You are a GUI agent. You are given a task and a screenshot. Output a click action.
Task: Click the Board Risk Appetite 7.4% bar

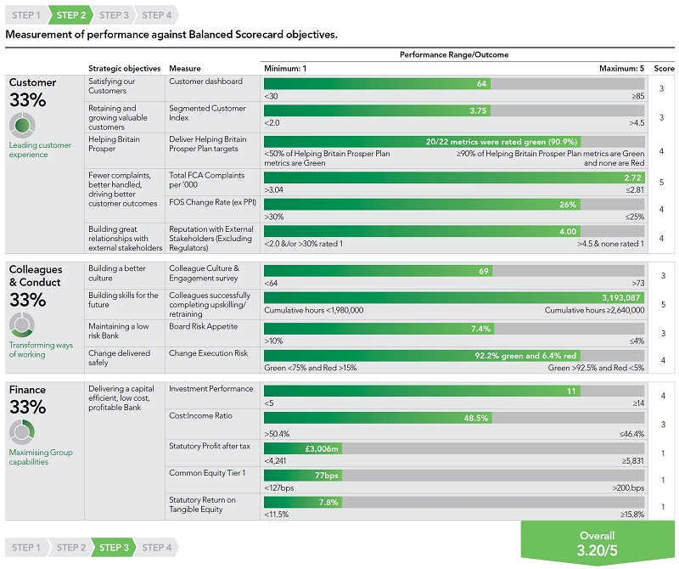pos(454,328)
